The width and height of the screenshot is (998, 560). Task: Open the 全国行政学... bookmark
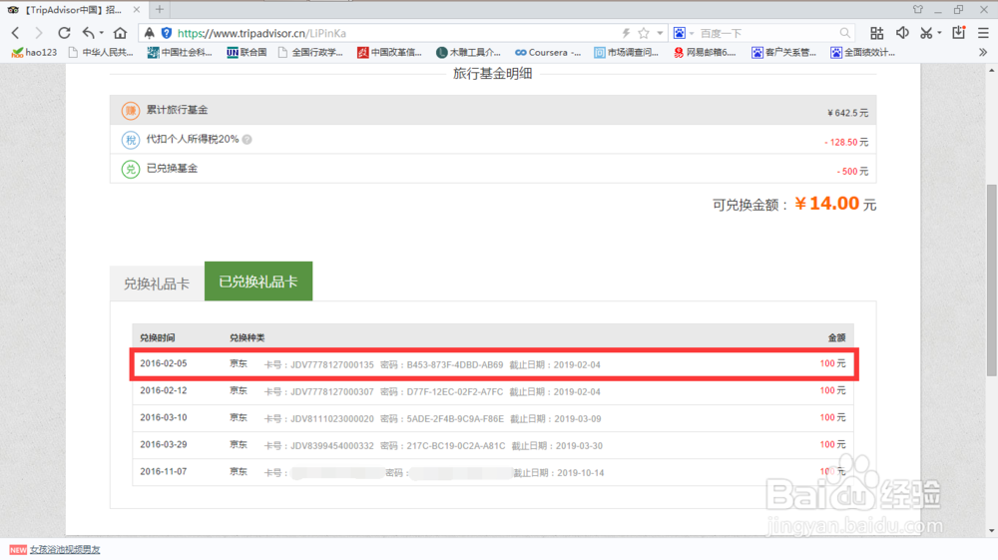click(x=310, y=52)
